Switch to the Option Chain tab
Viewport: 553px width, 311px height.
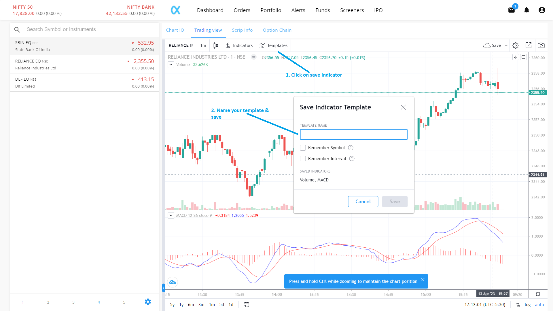click(x=277, y=30)
